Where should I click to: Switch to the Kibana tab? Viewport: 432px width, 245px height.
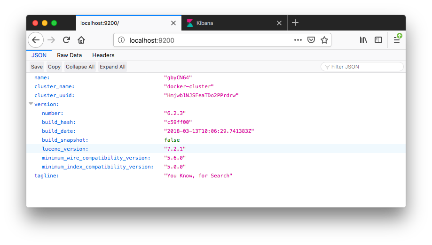(234, 23)
